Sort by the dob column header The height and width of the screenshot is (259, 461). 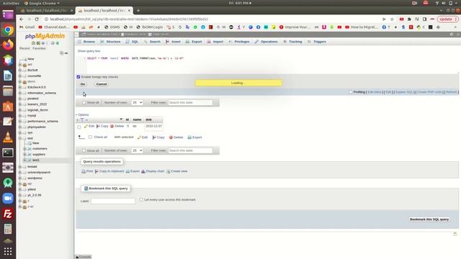[149, 120]
